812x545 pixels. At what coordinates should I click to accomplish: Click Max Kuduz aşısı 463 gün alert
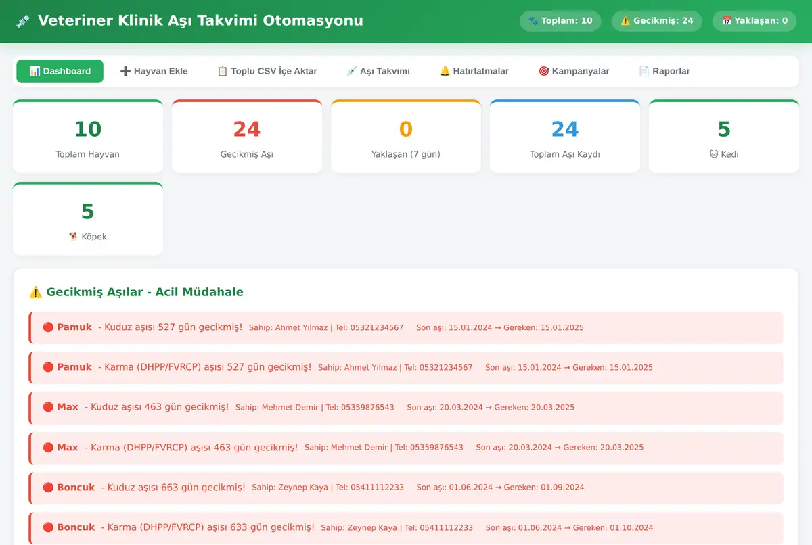pyautogui.click(x=406, y=407)
